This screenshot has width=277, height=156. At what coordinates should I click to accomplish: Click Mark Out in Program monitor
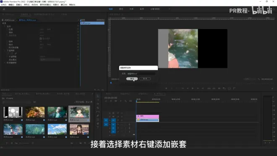tap(176, 88)
